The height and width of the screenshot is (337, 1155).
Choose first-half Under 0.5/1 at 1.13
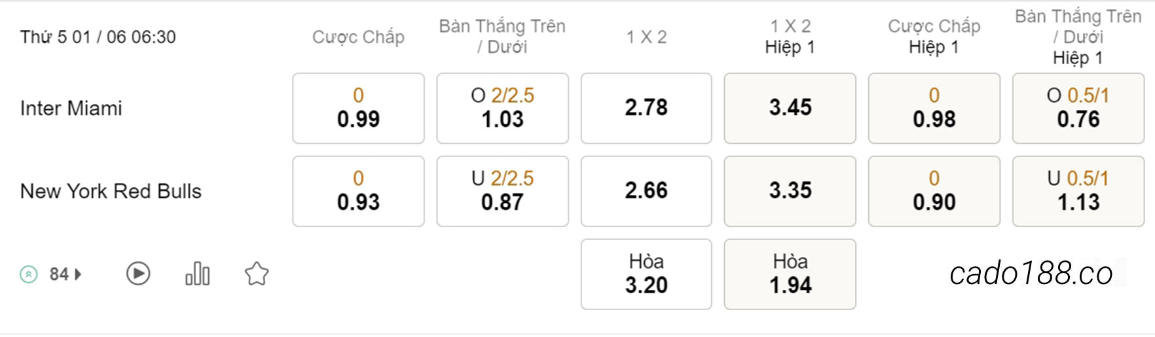(1078, 191)
